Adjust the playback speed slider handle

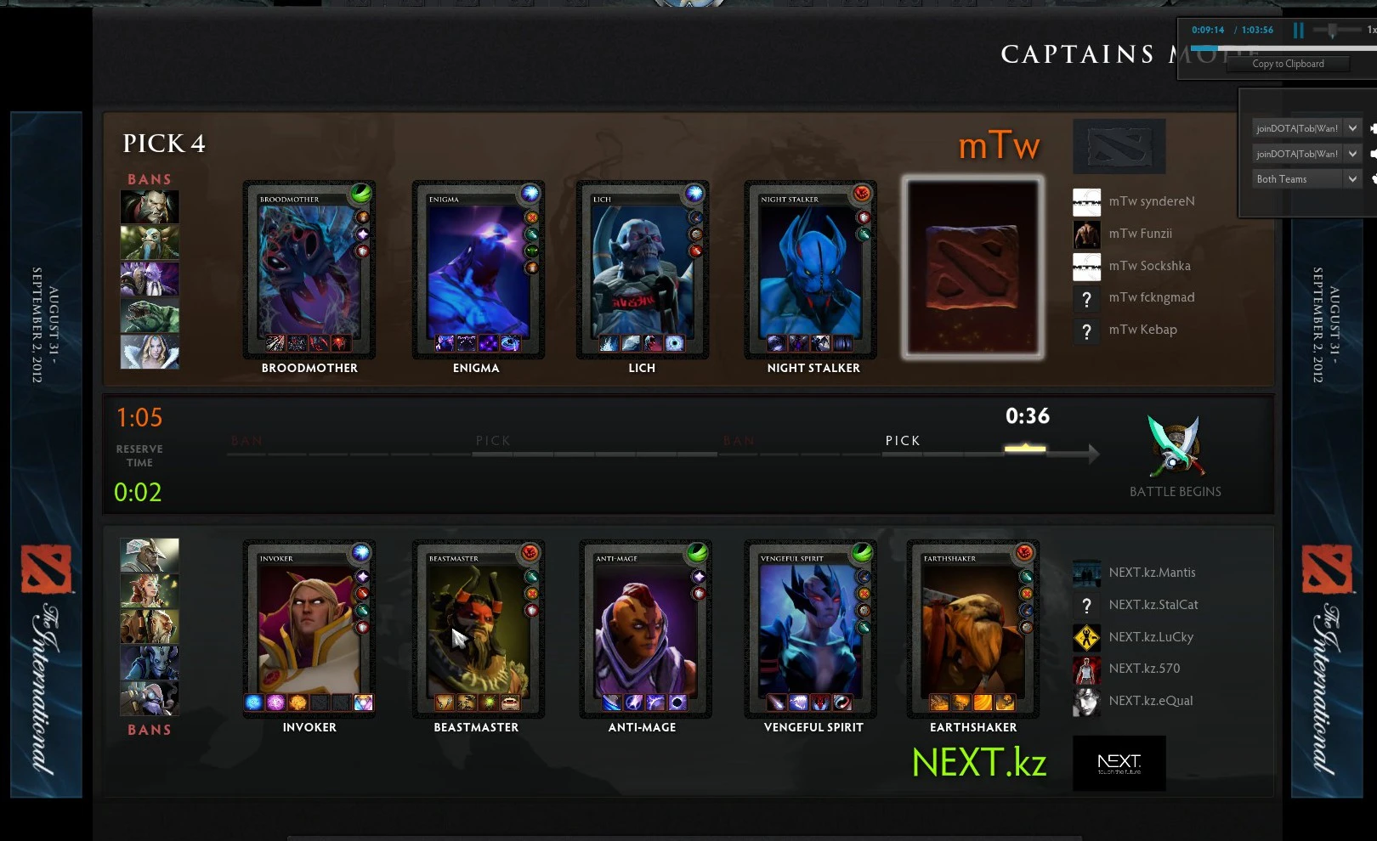(1332, 31)
